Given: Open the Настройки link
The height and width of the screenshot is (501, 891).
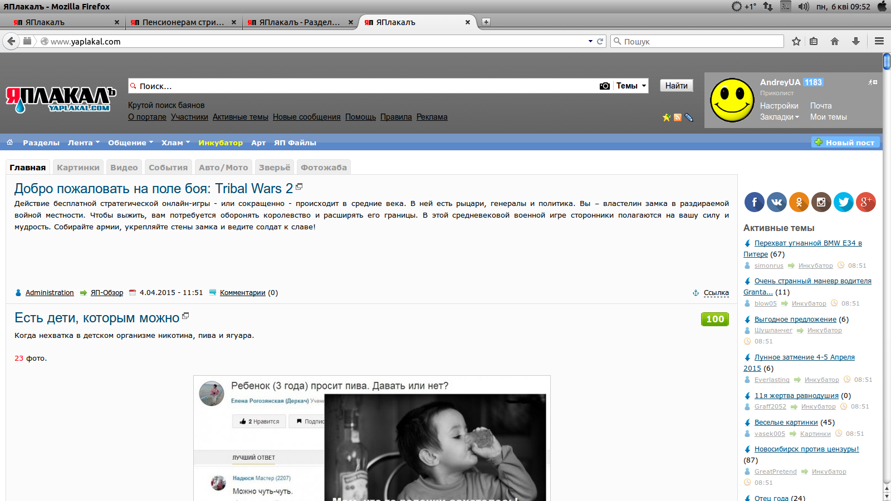Looking at the screenshot, I should [x=779, y=106].
